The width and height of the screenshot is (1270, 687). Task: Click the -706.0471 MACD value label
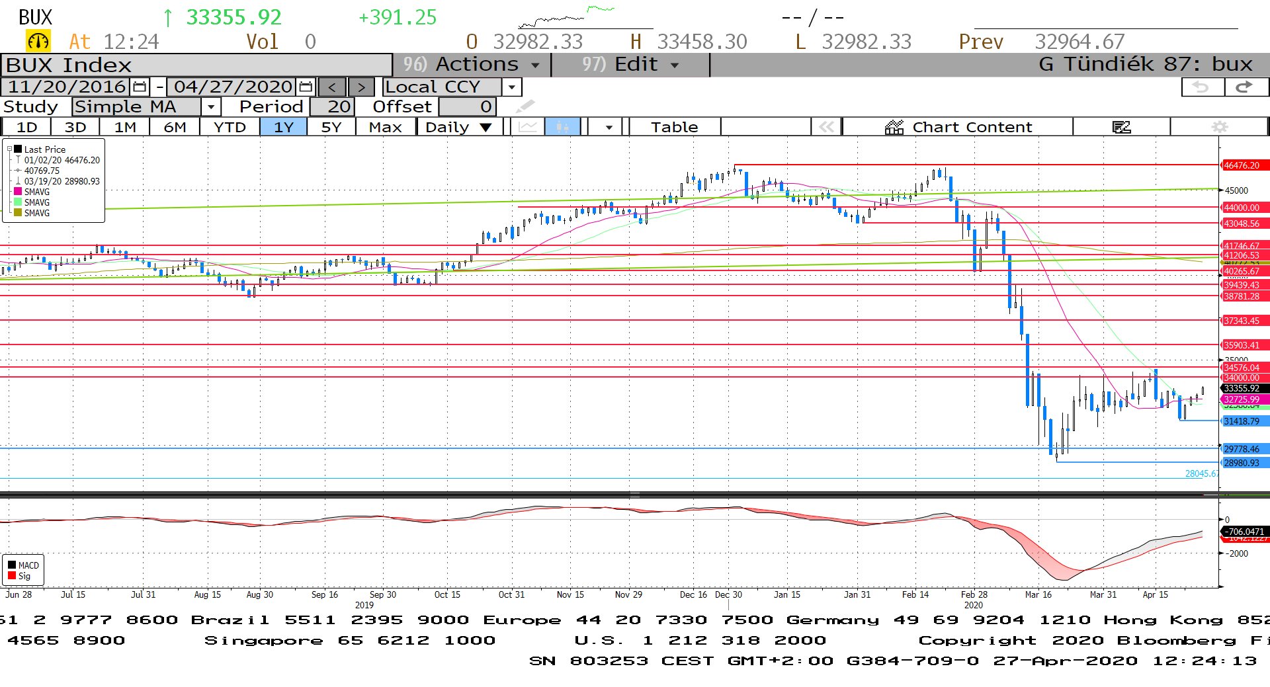point(1244,532)
